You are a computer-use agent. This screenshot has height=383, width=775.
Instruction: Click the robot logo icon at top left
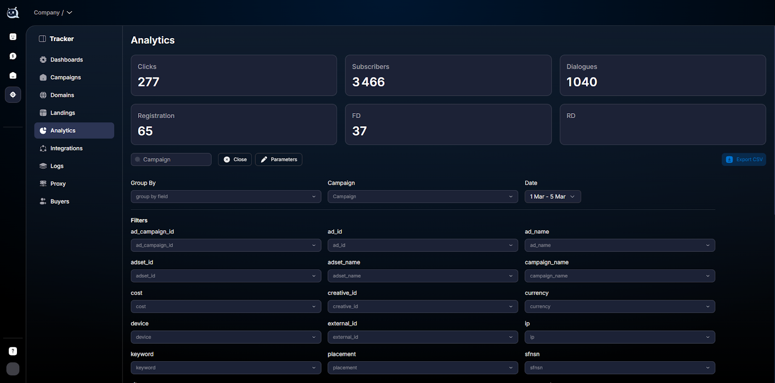click(x=13, y=13)
